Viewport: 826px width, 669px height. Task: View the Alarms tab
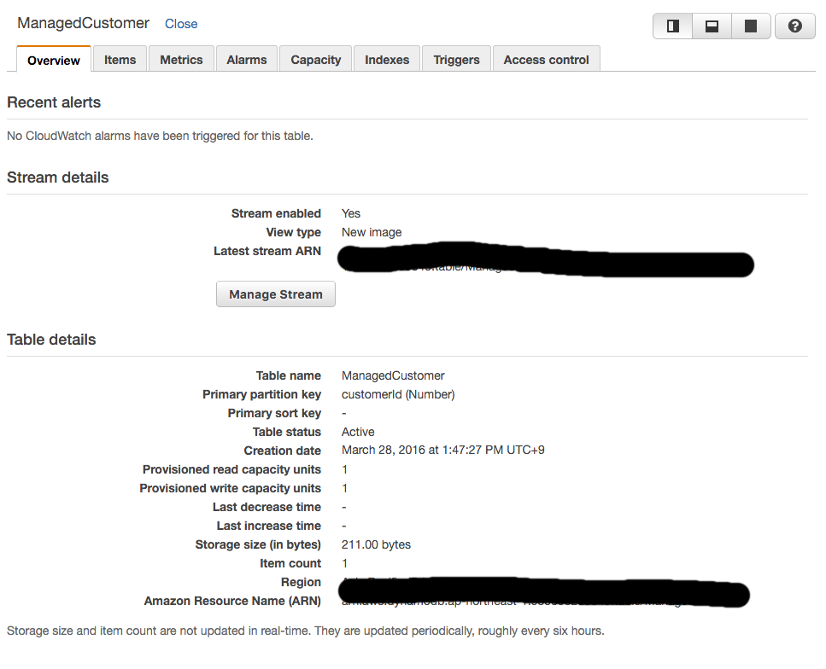click(x=246, y=59)
